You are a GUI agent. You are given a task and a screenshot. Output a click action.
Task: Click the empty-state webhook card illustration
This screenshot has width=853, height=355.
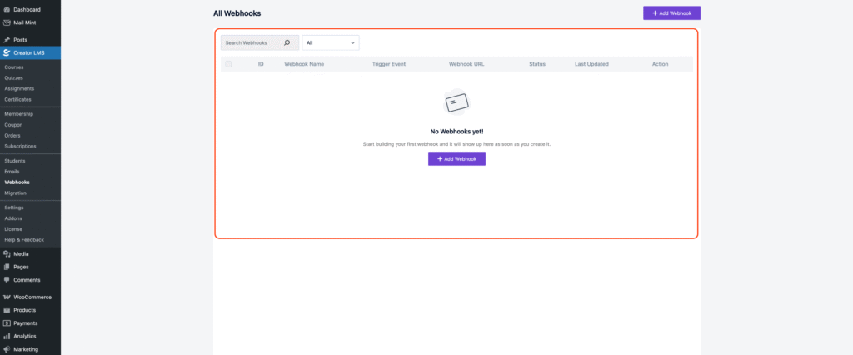click(x=456, y=102)
